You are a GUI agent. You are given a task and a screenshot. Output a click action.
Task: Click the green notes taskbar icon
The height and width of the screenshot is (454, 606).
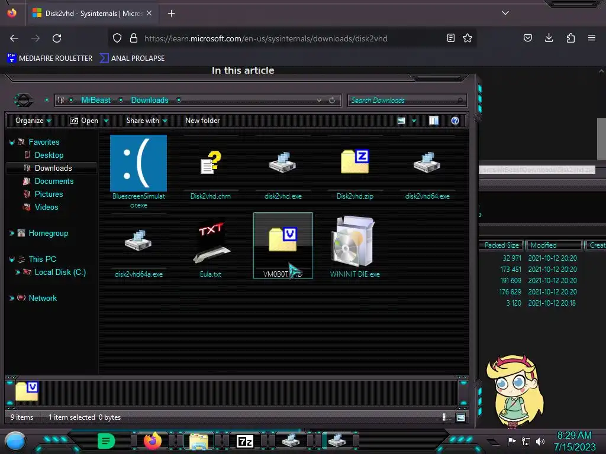coord(107,441)
